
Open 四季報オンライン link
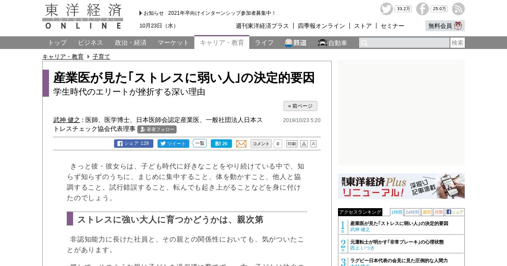(322, 26)
